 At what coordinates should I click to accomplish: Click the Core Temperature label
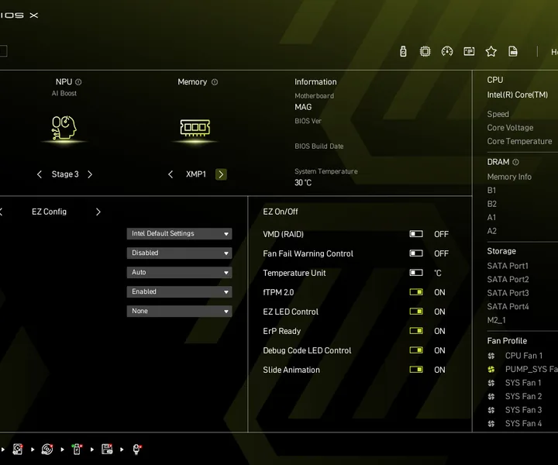pos(519,141)
